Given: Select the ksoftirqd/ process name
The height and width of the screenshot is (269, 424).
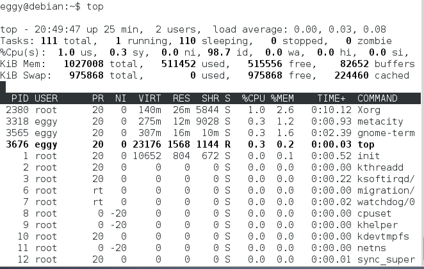Looking at the screenshot, I should point(386,179).
